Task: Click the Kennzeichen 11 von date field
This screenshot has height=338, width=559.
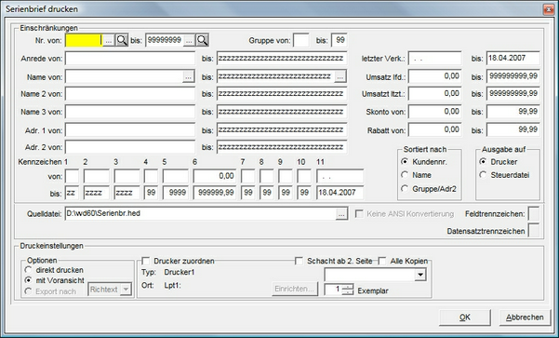Action: point(339,176)
